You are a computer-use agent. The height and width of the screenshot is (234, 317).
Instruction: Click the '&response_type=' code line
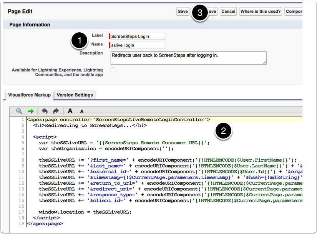click(x=171, y=195)
